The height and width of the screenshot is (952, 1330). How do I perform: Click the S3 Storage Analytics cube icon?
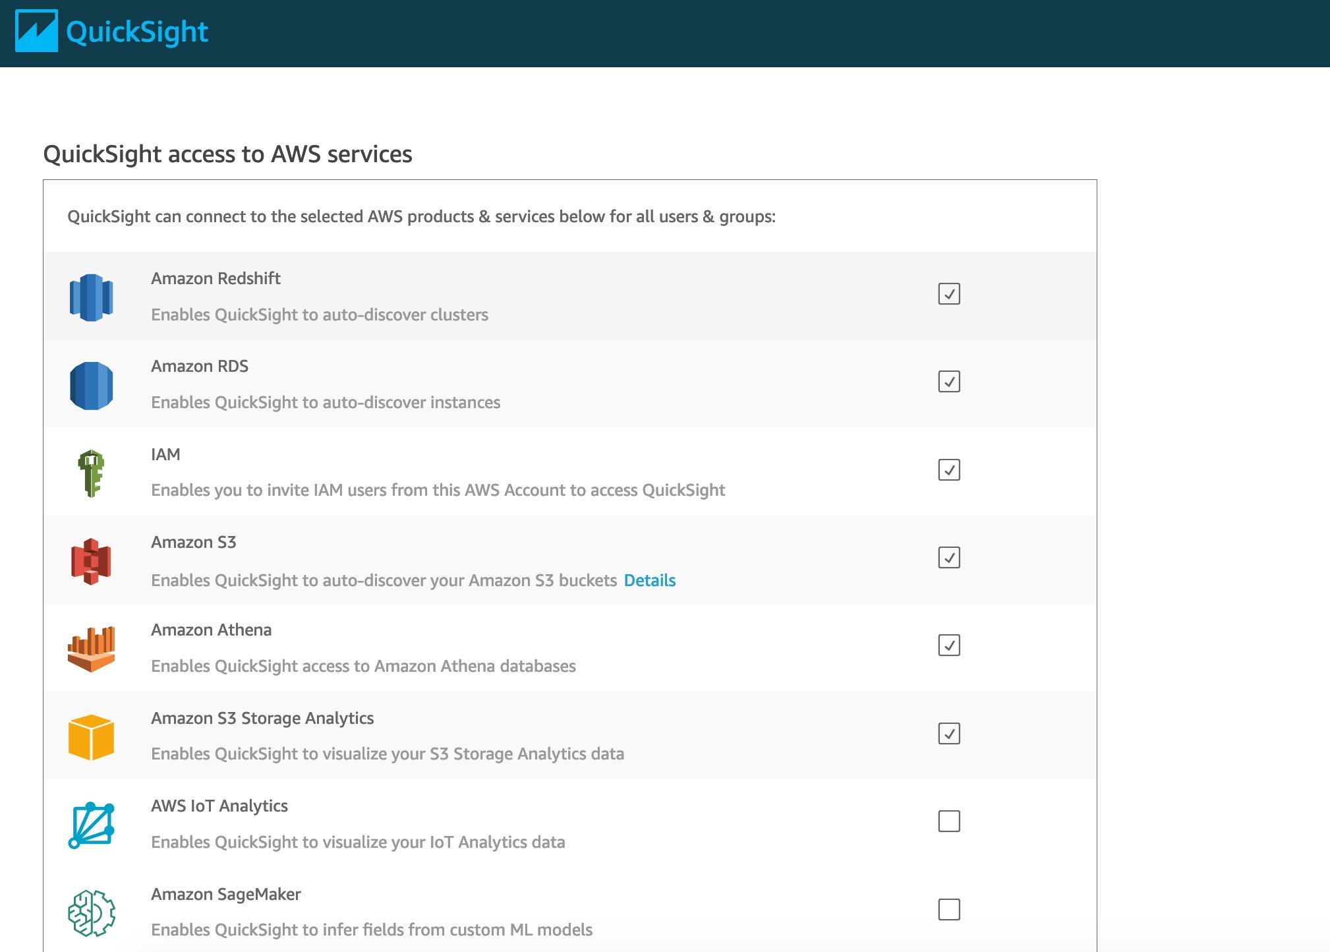[91, 737]
